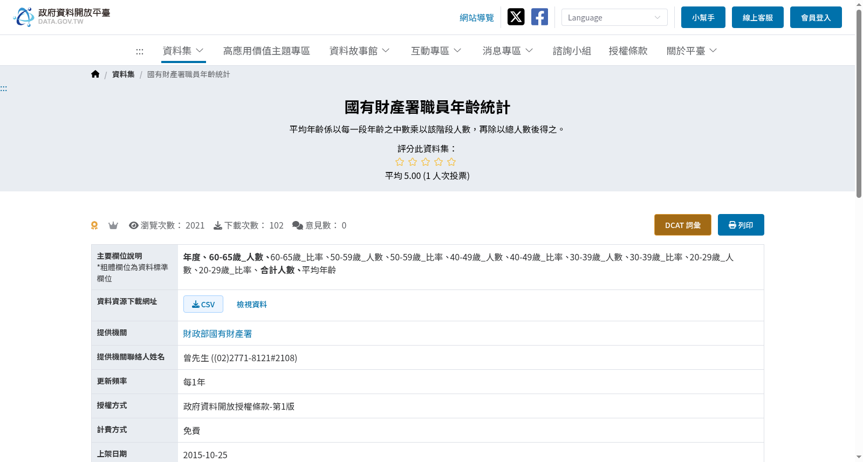Open the Language dropdown
Image resolution: width=863 pixels, height=462 pixels.
[x=614, y=17]
